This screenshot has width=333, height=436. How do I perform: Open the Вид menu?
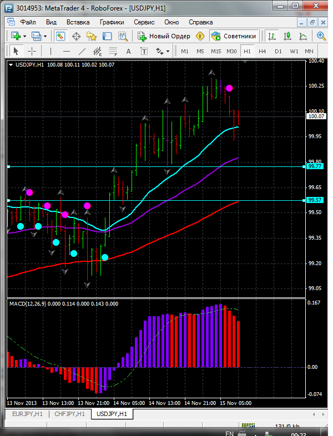(51, 22)
